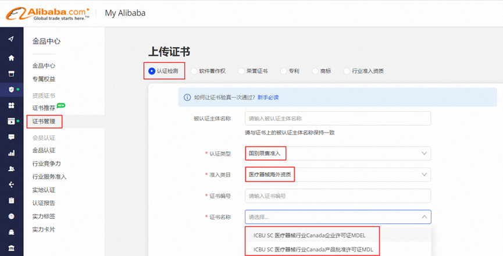Open the clipboard orders icon
The image size is (503, 256).
[11, 201]
